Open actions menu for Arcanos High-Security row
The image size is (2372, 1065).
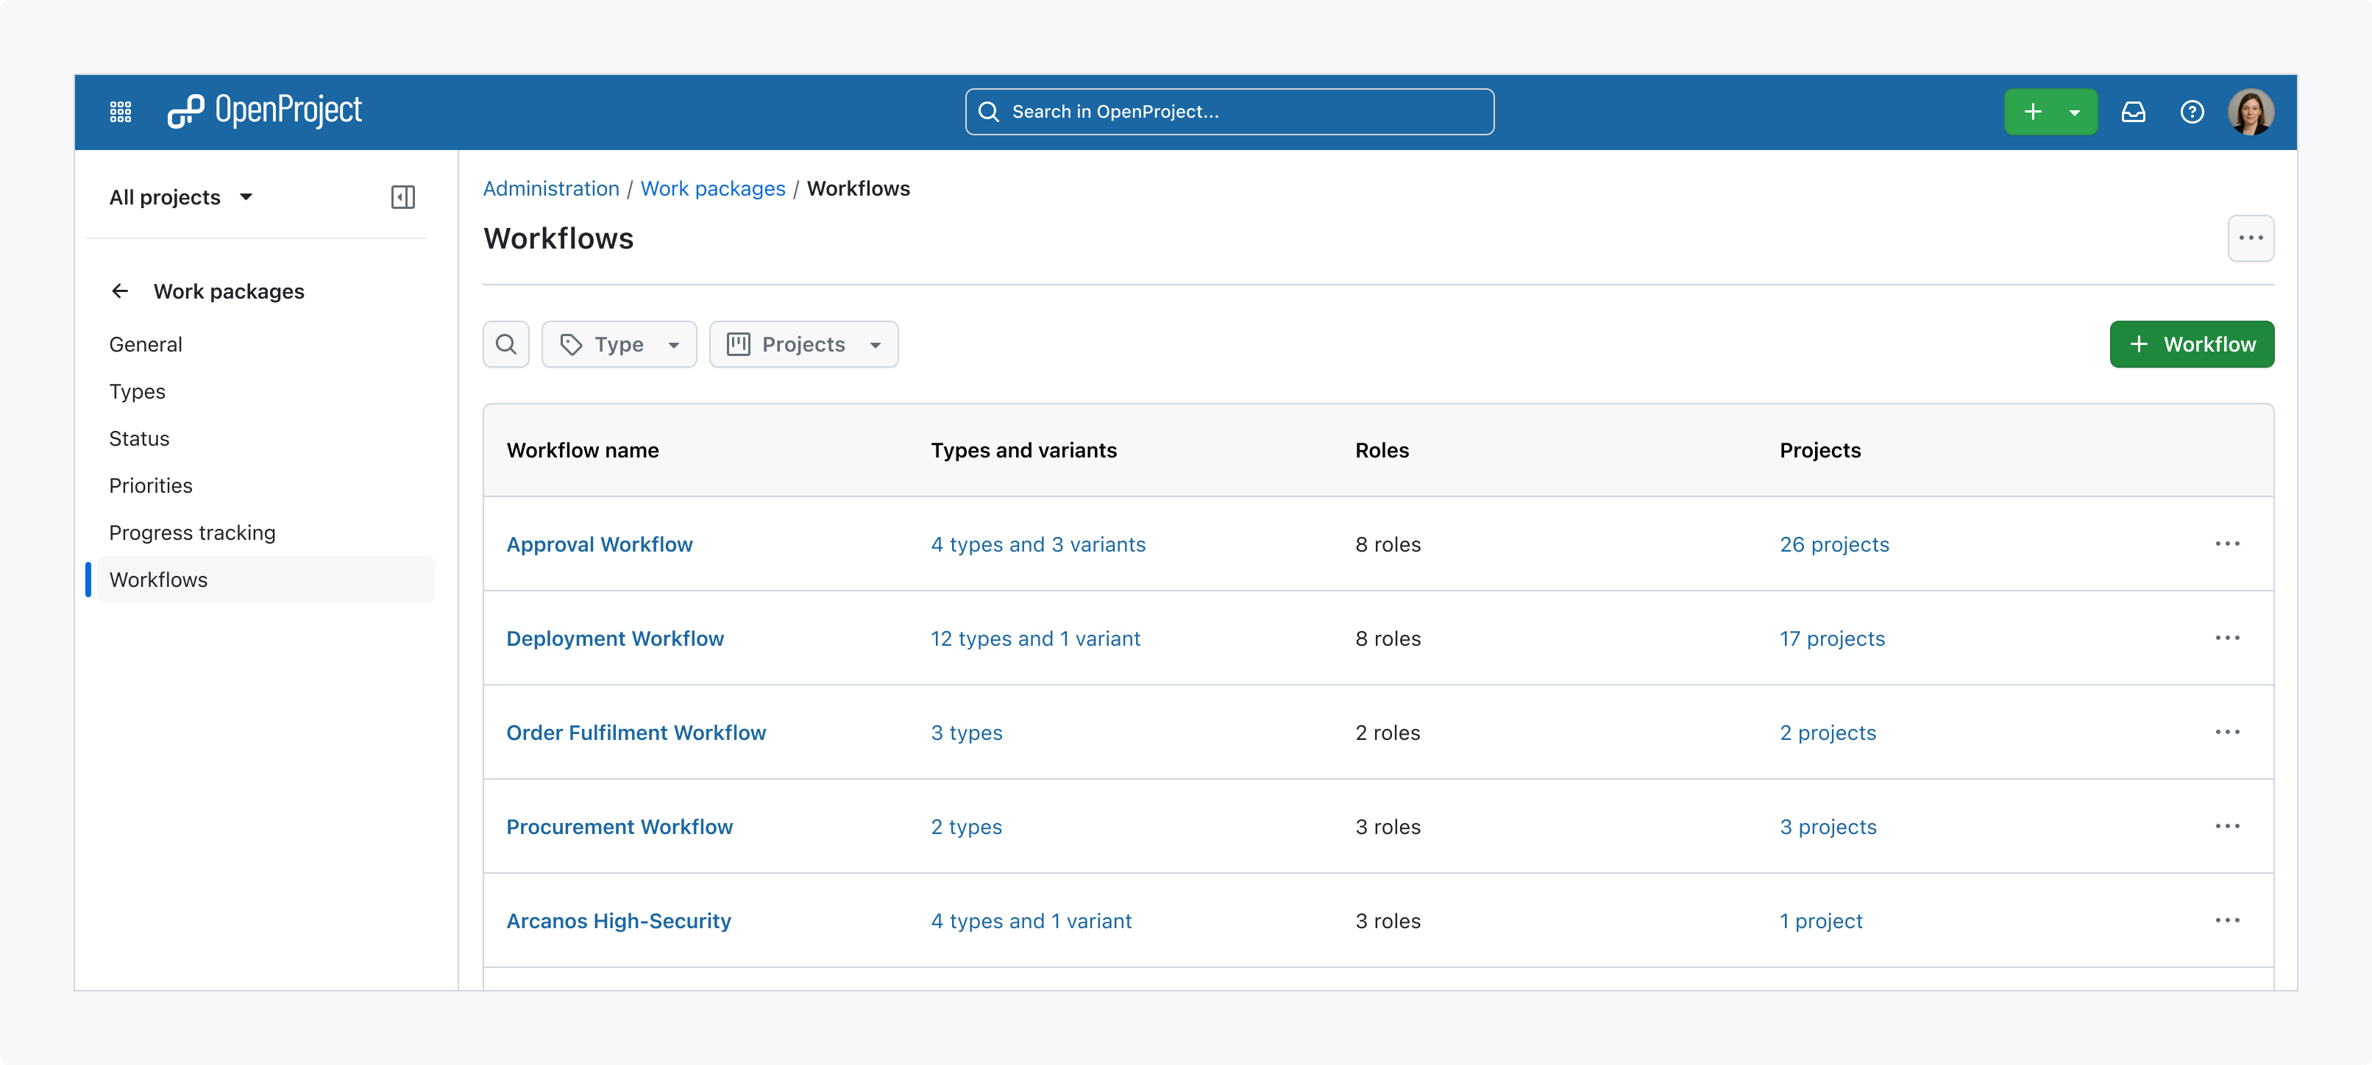tap(2226, 921)
